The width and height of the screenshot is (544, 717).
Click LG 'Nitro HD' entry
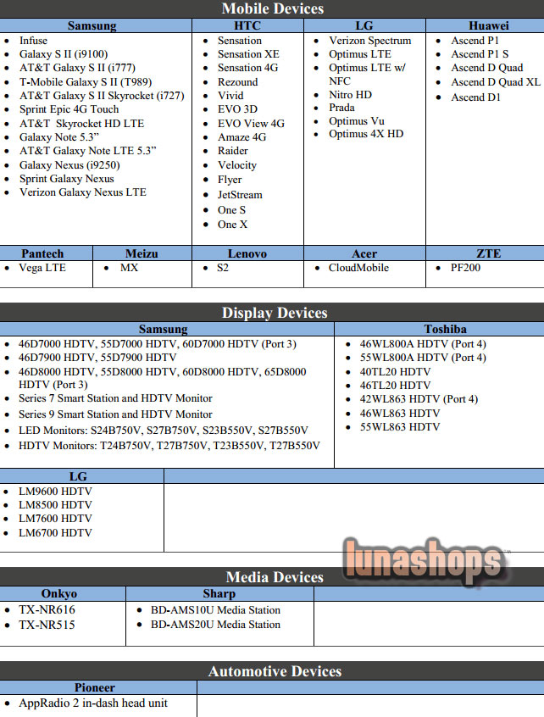[350, 95]
